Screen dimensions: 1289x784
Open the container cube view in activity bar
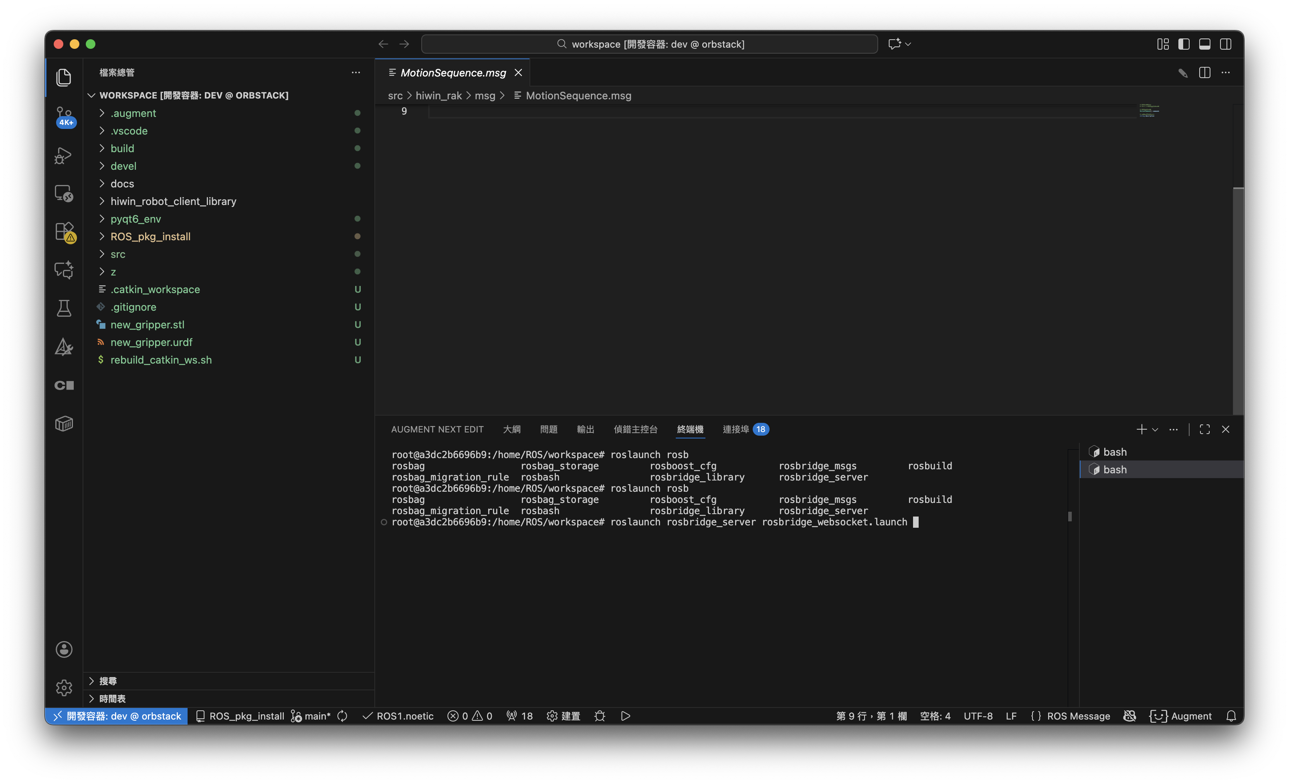[64, 423]
